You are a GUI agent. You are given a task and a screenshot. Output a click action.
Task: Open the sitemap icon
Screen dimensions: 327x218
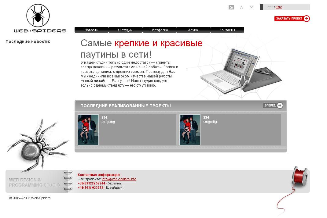point(241,7)
